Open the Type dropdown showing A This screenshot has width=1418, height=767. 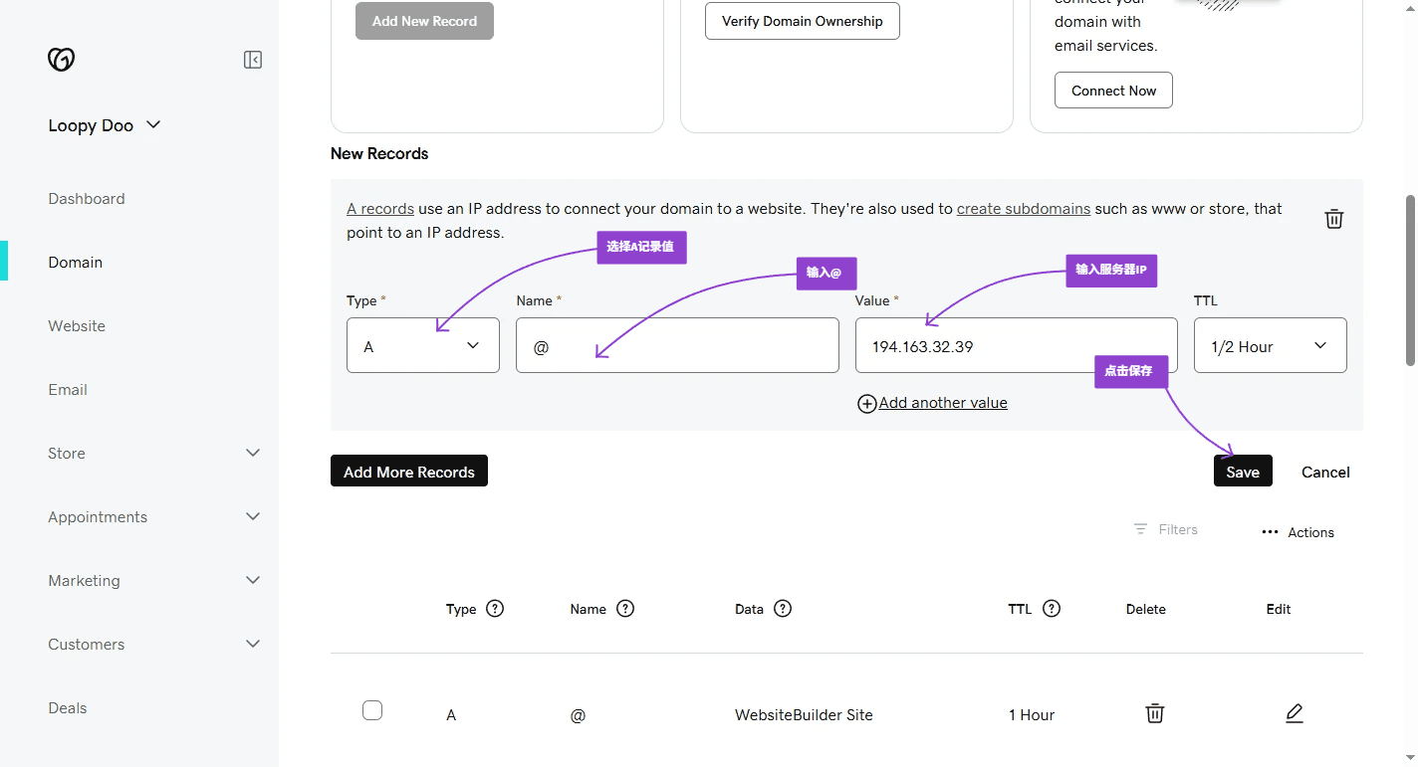click(423, 346)
